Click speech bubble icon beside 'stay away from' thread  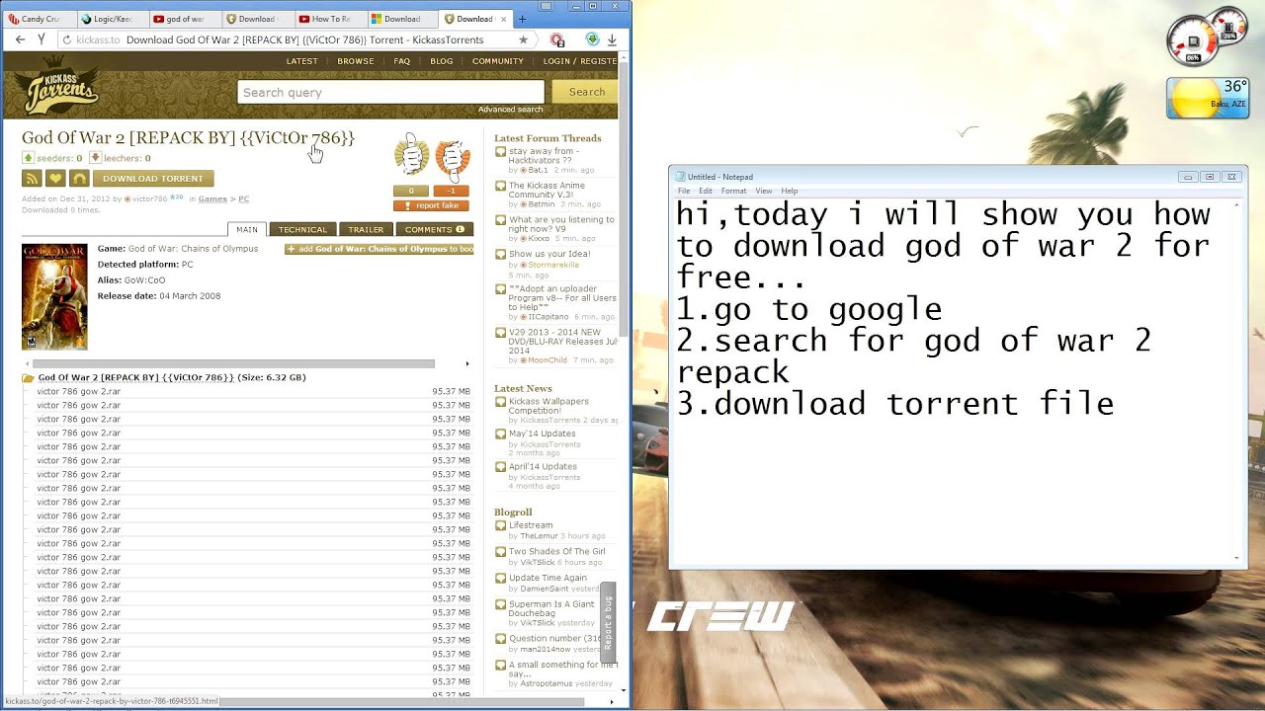500,153
